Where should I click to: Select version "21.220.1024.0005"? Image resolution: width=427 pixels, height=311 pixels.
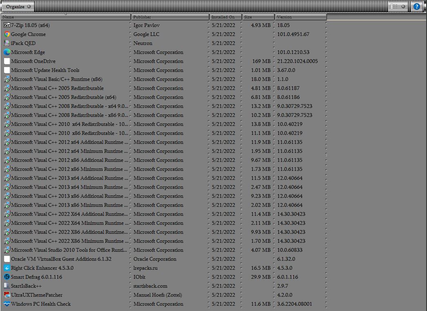[297, 61]
